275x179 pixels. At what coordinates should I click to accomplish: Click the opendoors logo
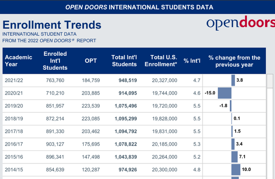pyautogui.click(x=241, y=24)
